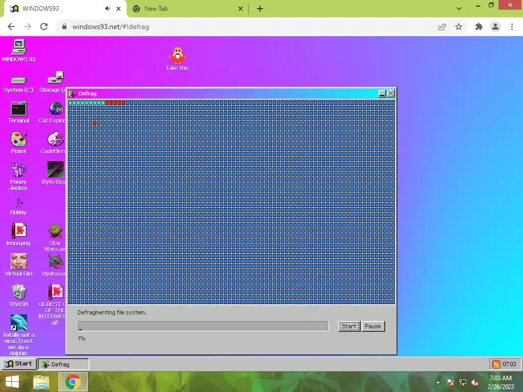This screenshot has width=523, height=392.
Task: Close the Defrag window
Action: pos(391,94)
